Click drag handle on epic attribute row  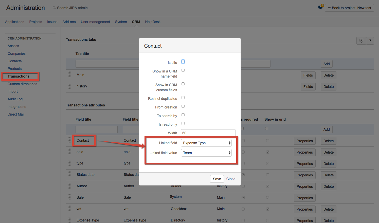pyautogui.click(x=69, y=152)
